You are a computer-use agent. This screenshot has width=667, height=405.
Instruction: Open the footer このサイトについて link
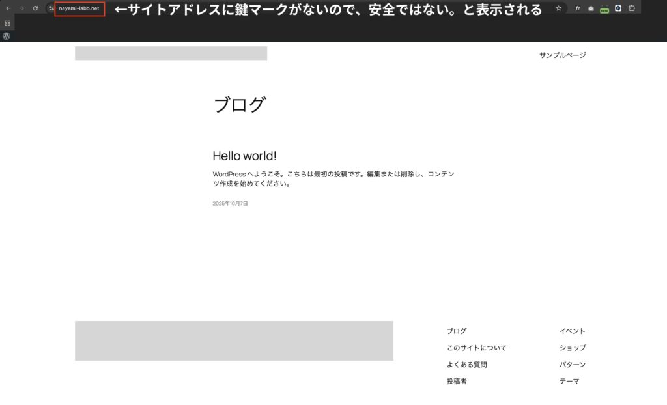(476, 348)
